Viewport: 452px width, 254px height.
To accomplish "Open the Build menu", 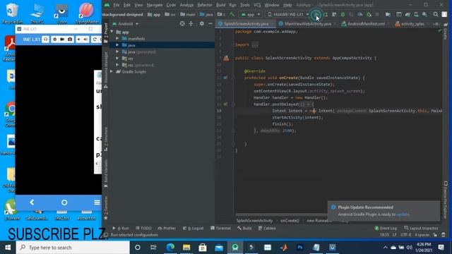I will [220, 5].
